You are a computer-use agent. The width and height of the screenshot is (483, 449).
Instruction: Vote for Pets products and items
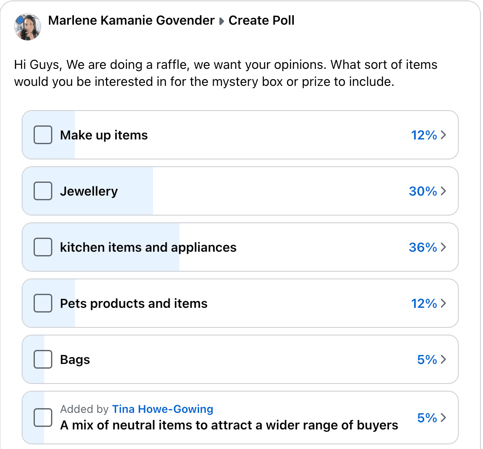[x=43, y=304]
